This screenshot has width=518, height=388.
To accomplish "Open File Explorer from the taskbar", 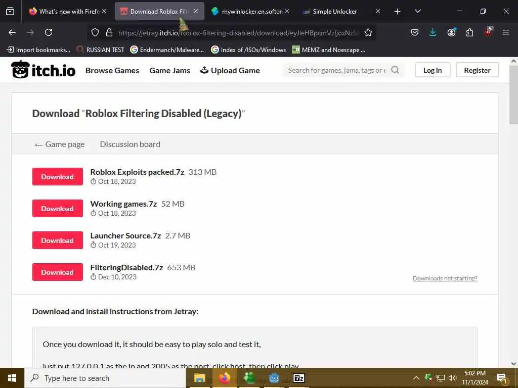I will (x=199, y=378).
